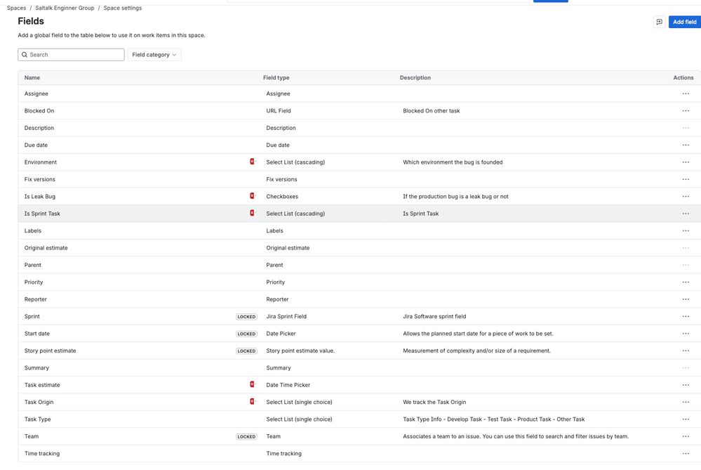
Task: Open actions menu for Sprint row
Action: coord(686,316)
